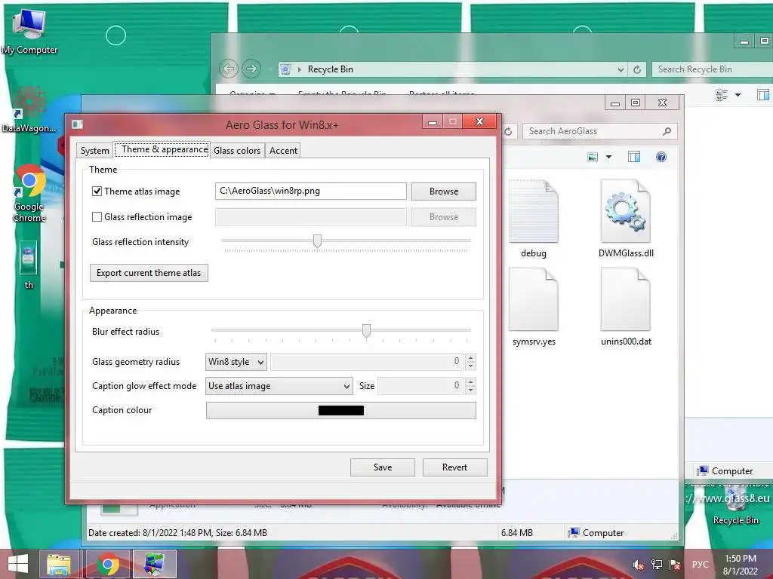Open view options arrow in AeroGlass folder
Image resolution: width=773 pixels, height=579 pixels.
[x=609, y=157]
